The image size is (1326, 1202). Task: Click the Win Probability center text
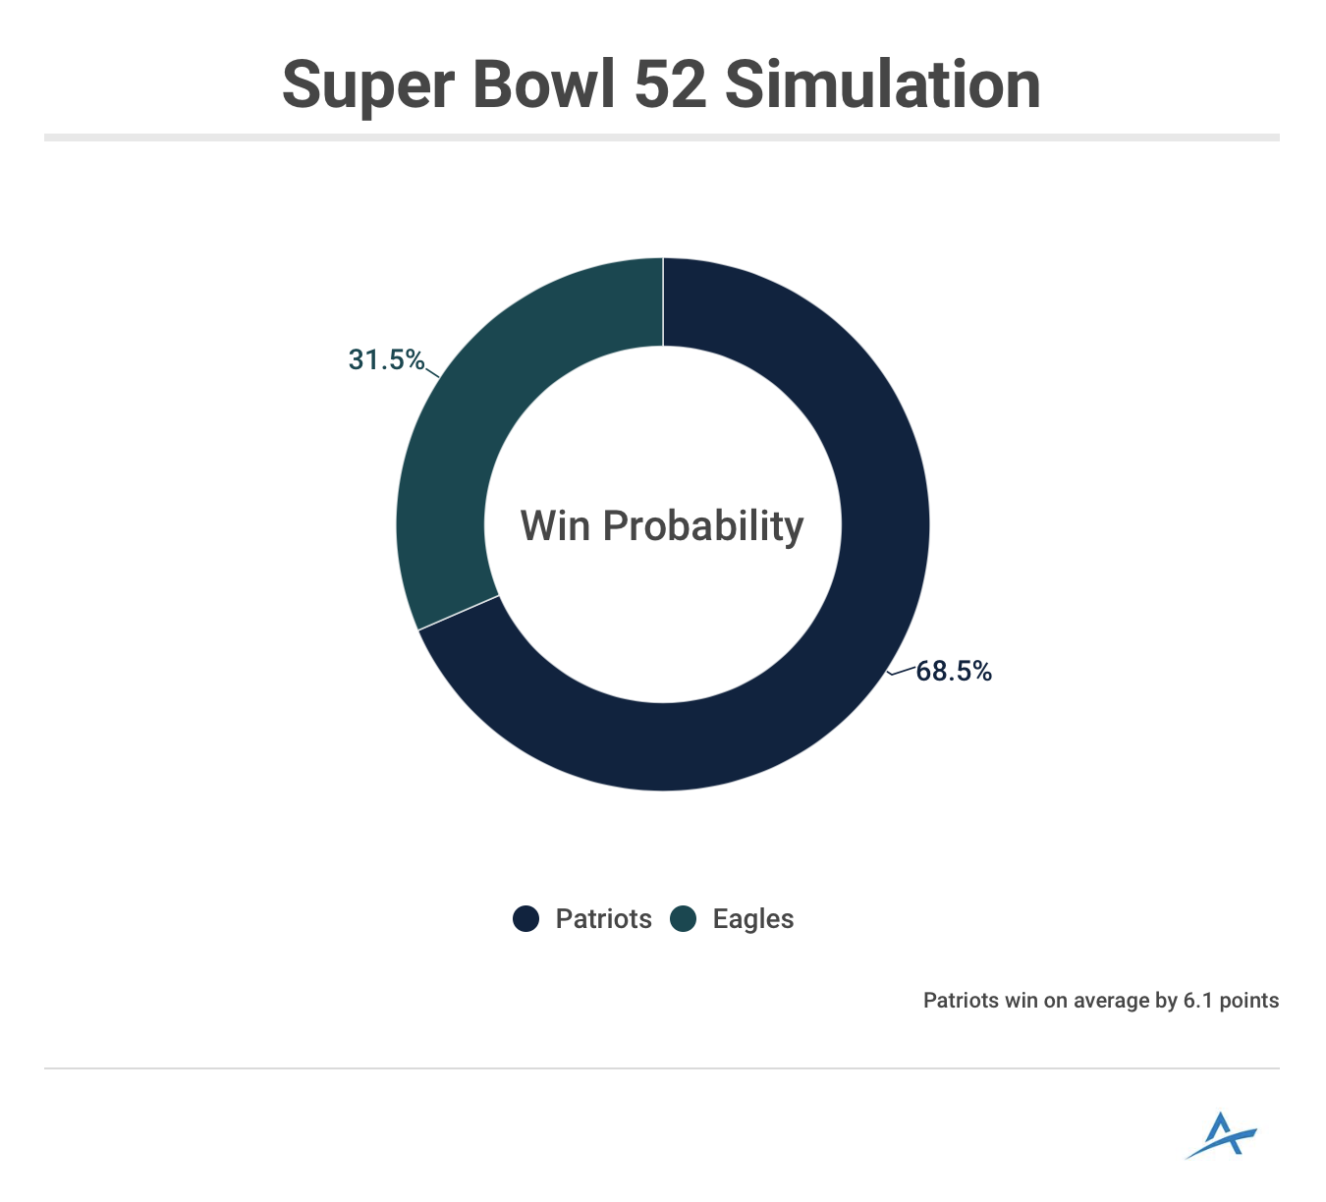(662, 526)
